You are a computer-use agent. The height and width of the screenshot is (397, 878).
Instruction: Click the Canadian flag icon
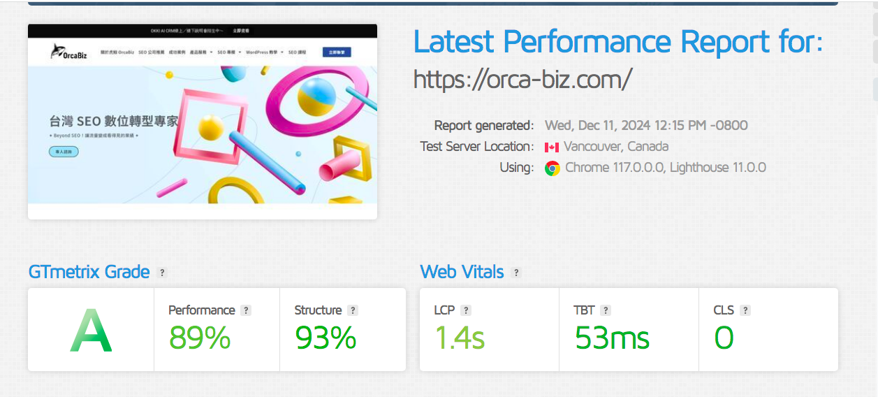point(552,147)
